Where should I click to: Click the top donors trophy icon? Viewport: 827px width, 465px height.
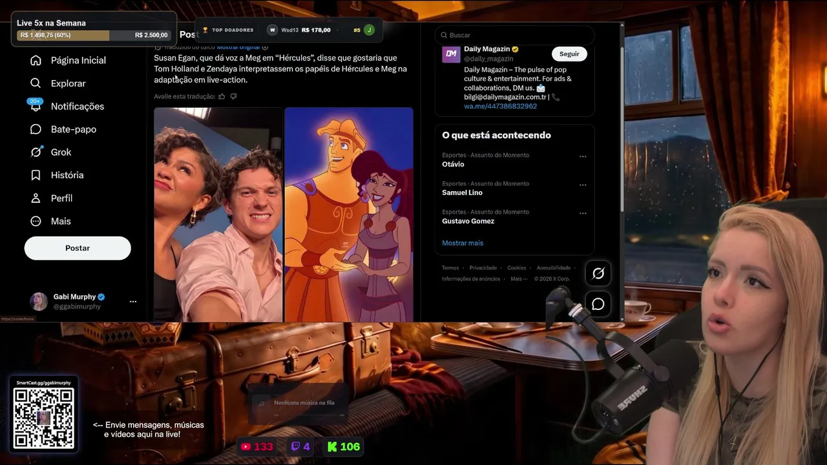pos(205,30)
